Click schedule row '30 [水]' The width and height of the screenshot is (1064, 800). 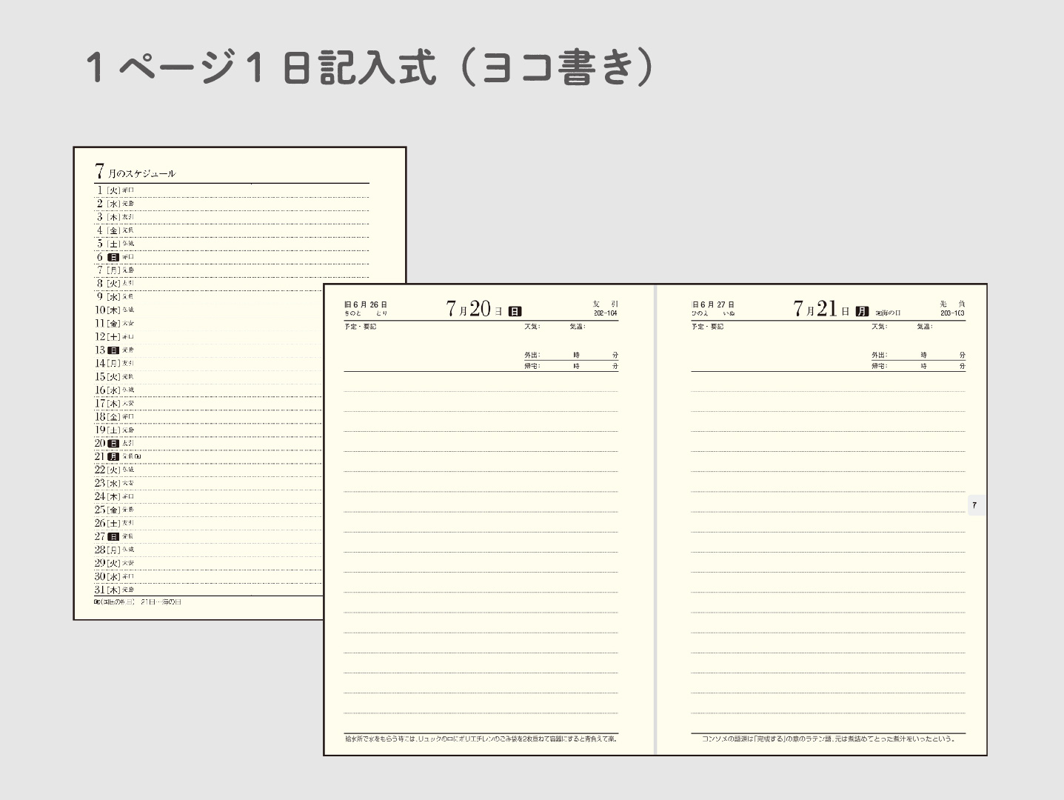click(x=209, y=577)
